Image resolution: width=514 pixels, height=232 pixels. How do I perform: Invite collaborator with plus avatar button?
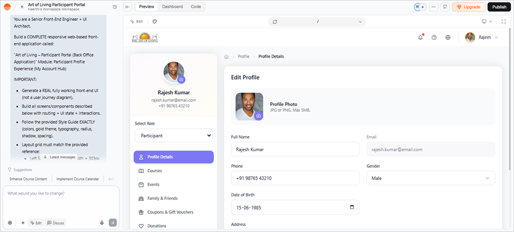coord(423,7)
